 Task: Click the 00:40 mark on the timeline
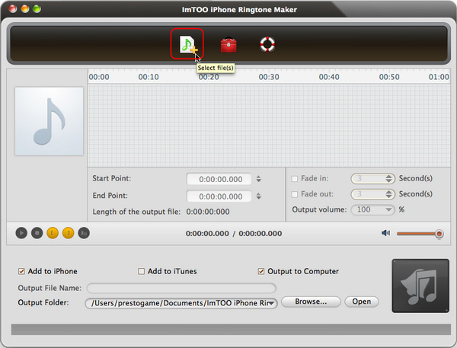tap(329, 77)
